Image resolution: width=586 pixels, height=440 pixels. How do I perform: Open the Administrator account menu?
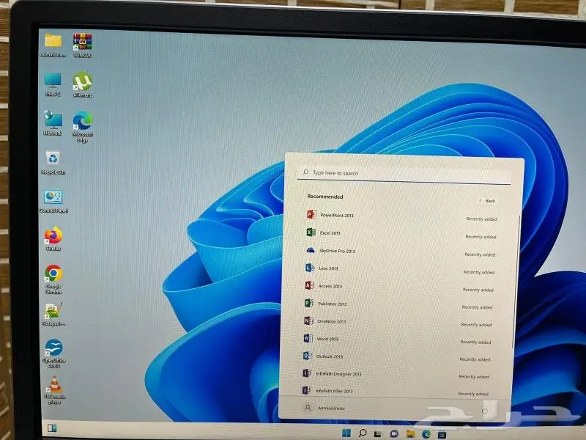(x=324, y=408)
